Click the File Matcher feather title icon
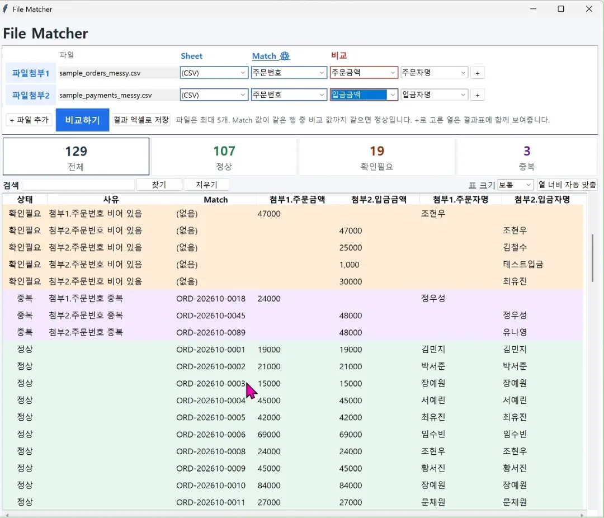 click(6, 9)
